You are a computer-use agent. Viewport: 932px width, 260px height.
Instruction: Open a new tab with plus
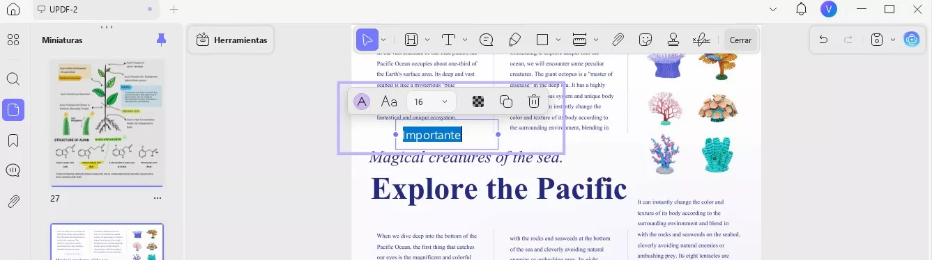(174, 9)
